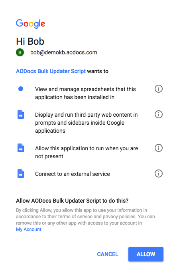Click the Google logo
Image resolution: width=179 pixels, height=273 pixels.
31,24
